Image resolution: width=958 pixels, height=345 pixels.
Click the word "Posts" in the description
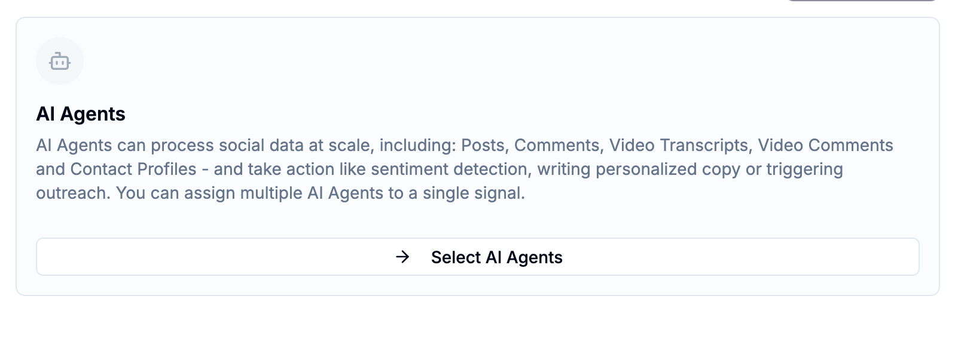(483, 145)
